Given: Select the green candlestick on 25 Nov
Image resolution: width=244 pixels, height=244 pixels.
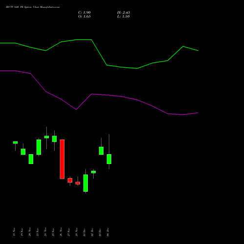Looking at the screenshot, I should 54,139.
